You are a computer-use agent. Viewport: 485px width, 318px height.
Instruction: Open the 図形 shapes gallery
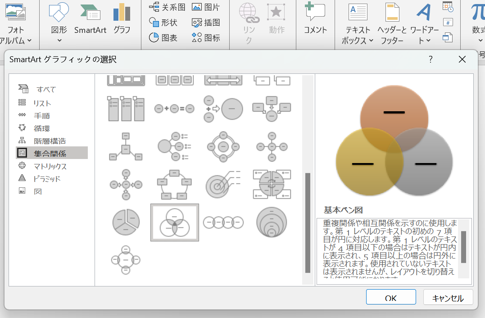[59, 18]
